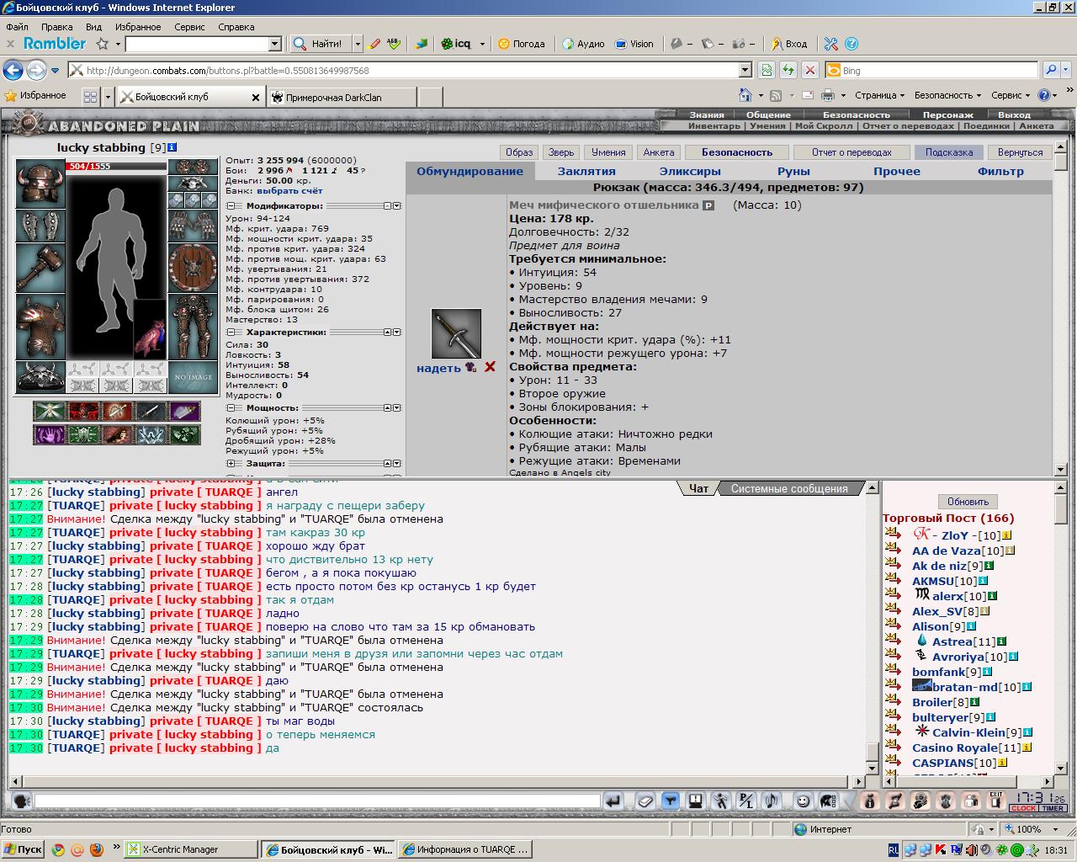1077x862 pixels.
Task: Select the hammer weapon slot
Action: [40, 268]
